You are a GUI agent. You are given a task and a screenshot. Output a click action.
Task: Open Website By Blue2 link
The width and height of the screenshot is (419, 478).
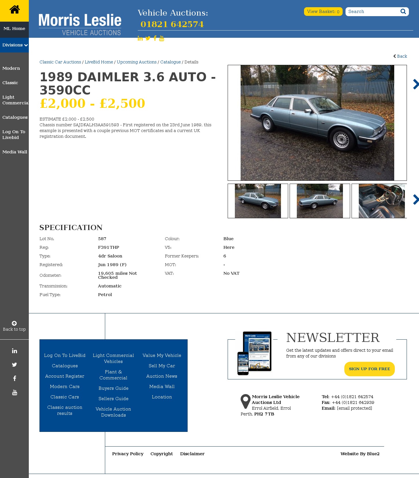[360, 454]
